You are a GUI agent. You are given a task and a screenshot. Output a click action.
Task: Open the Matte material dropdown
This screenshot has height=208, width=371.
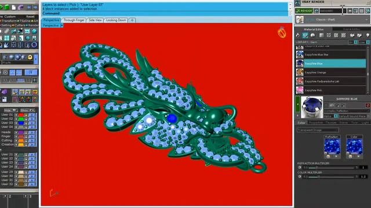[x=17, y=63]
